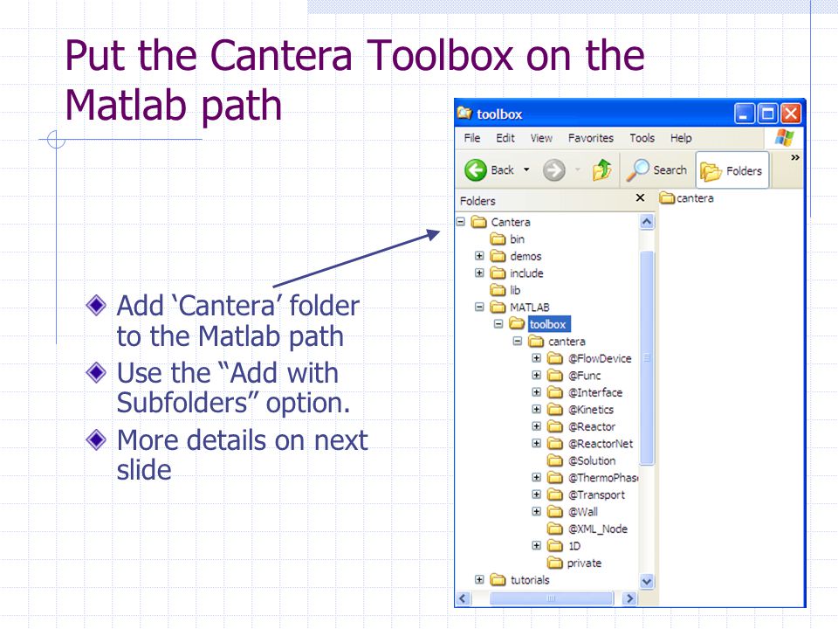Expand the demos folder node
The width and height of the screenshot is (838, 629).
coord(479,256)
